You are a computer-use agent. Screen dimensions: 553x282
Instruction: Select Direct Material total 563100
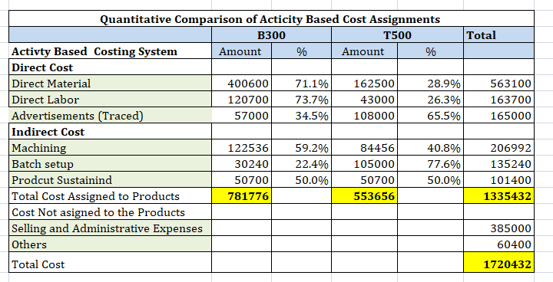(x=498, y=84)
